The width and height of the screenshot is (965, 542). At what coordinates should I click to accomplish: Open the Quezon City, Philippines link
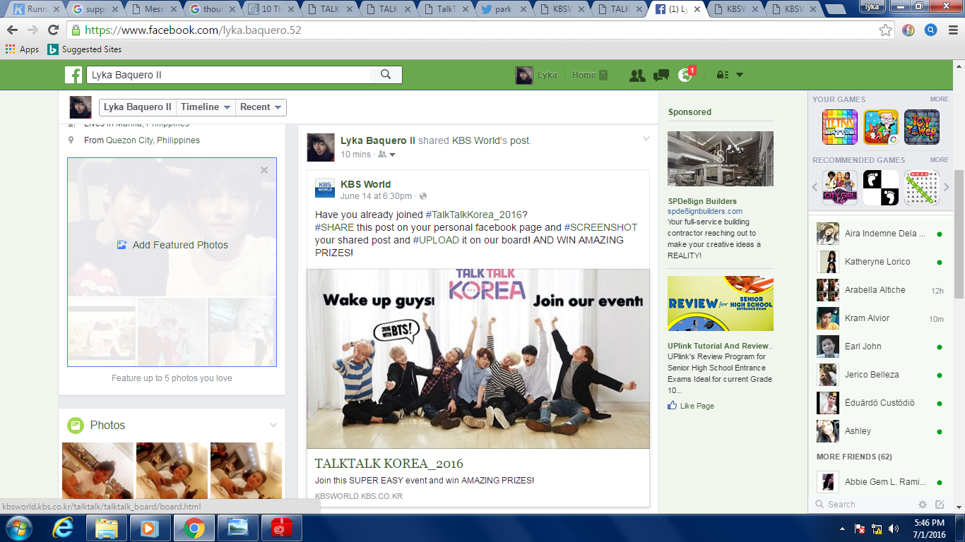pos(153,140)
